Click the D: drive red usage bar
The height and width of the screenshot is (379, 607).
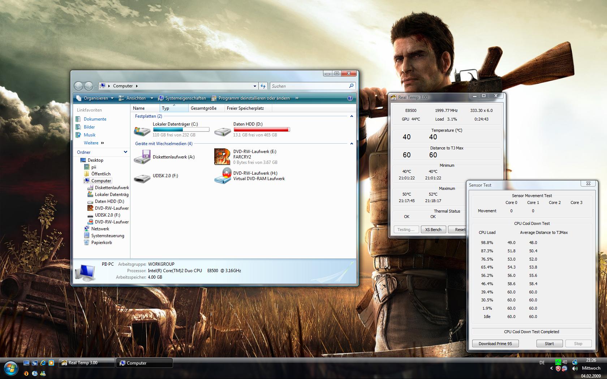(262, 129)
